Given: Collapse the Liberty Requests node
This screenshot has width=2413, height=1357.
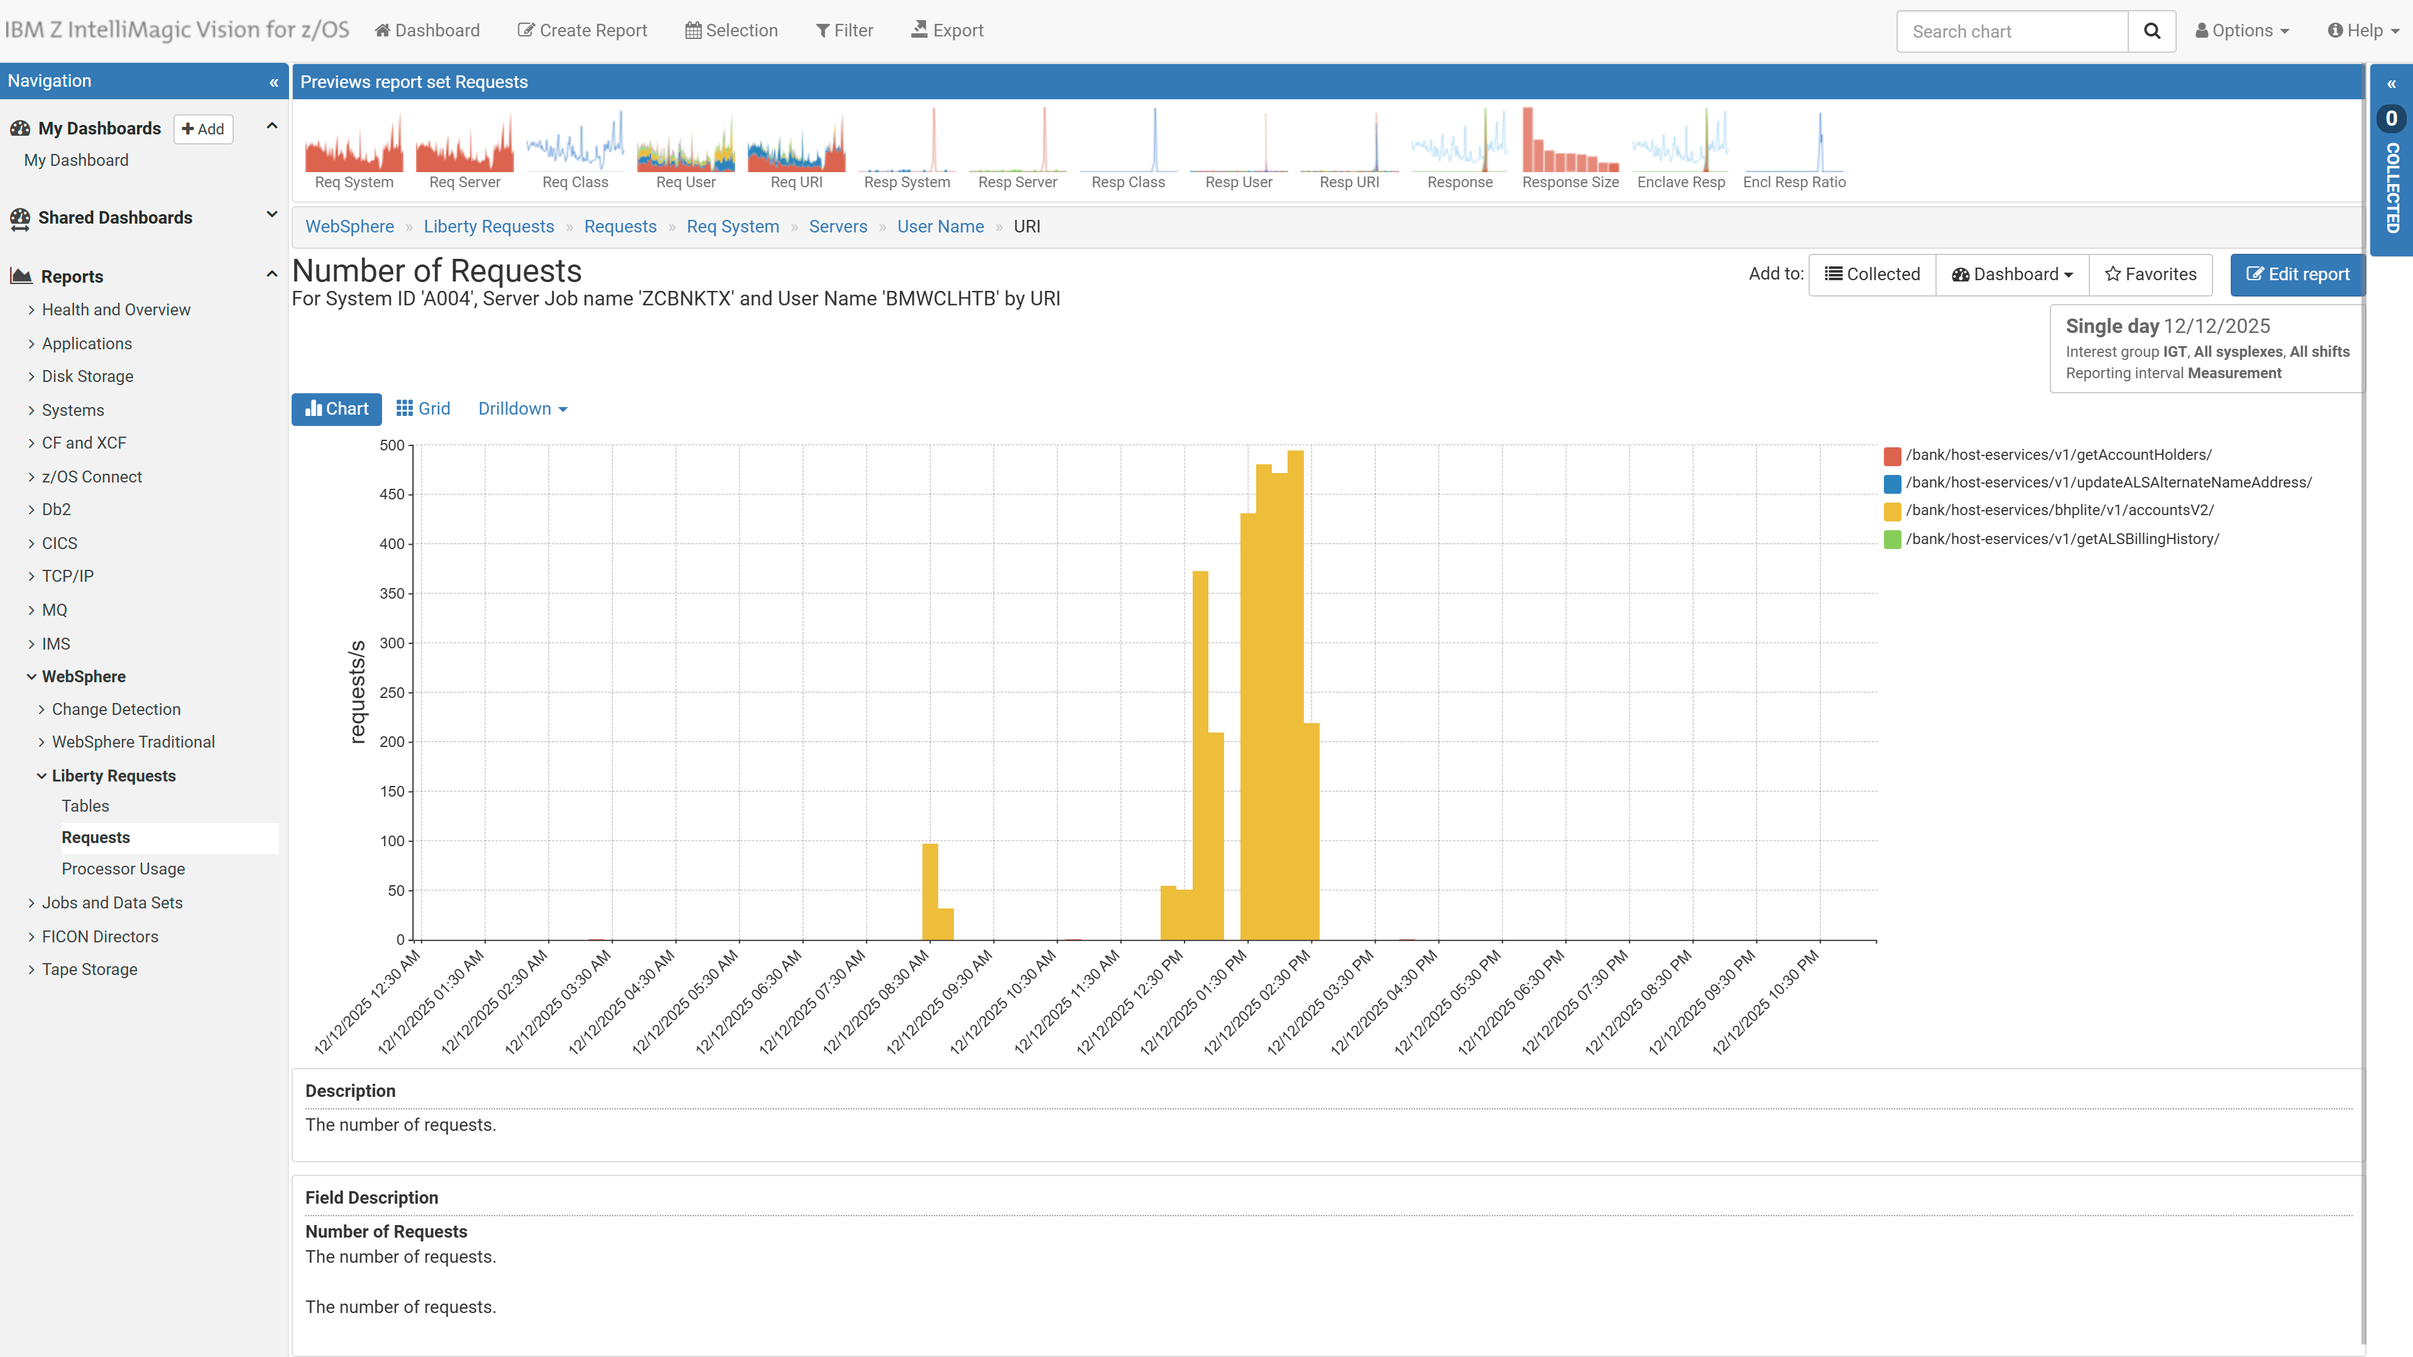Looking at the screenshot, I should pos(112,775).
